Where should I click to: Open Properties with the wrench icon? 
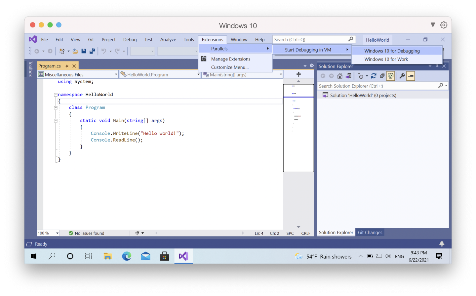coord(402,76)
